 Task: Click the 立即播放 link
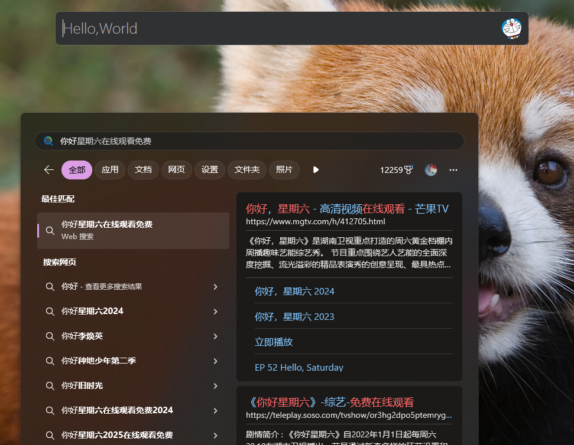click(x=274, y=342)
